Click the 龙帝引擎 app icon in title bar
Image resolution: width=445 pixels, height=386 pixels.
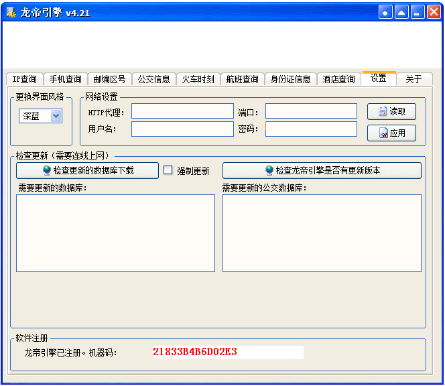tap(11, 12)
